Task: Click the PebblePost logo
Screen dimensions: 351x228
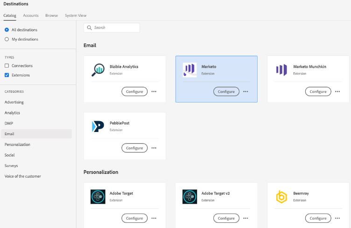Action: coord(98,126)
